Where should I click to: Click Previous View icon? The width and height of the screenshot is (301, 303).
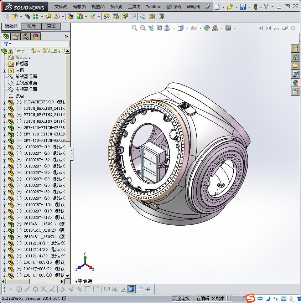tap(151, 28)
